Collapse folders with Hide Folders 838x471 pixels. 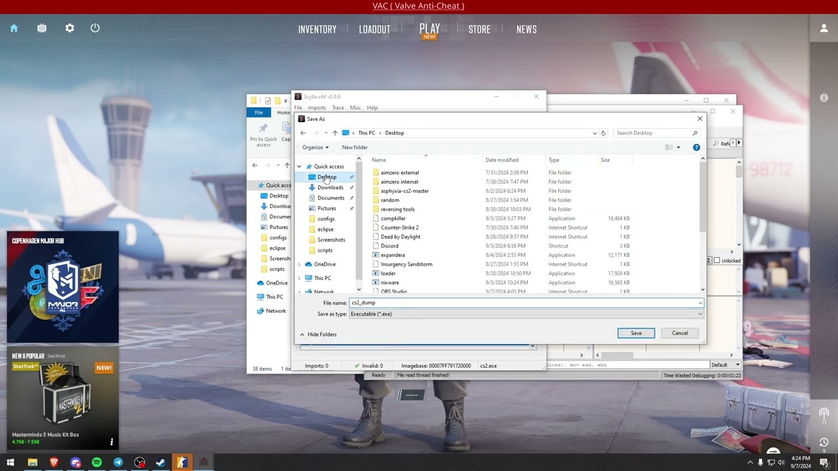point(318,334)
